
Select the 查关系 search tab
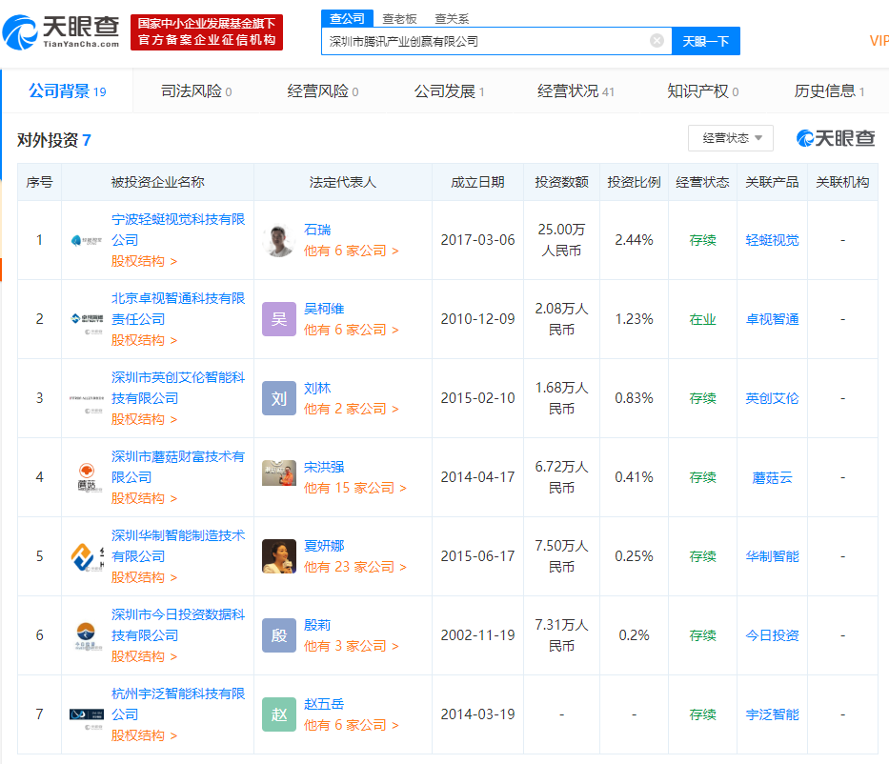pos(452,19)
